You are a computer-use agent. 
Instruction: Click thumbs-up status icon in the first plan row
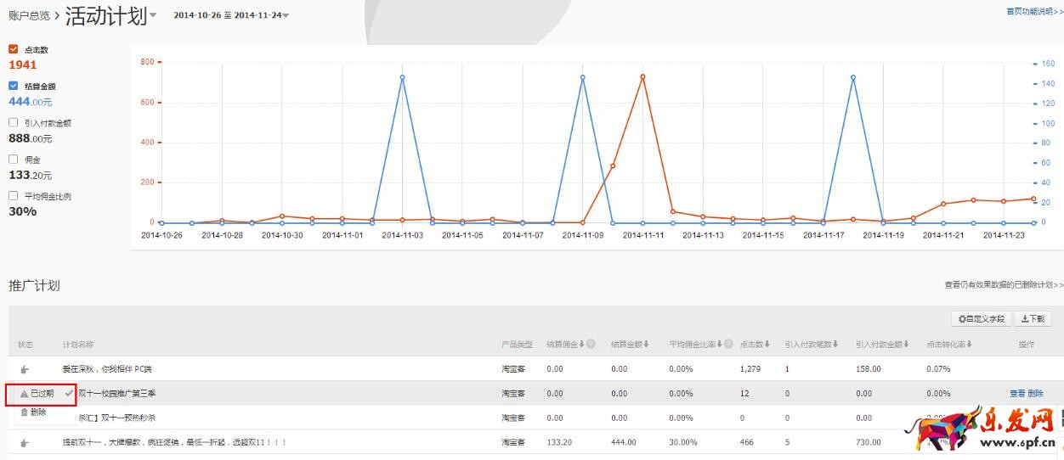click(25, 369)
